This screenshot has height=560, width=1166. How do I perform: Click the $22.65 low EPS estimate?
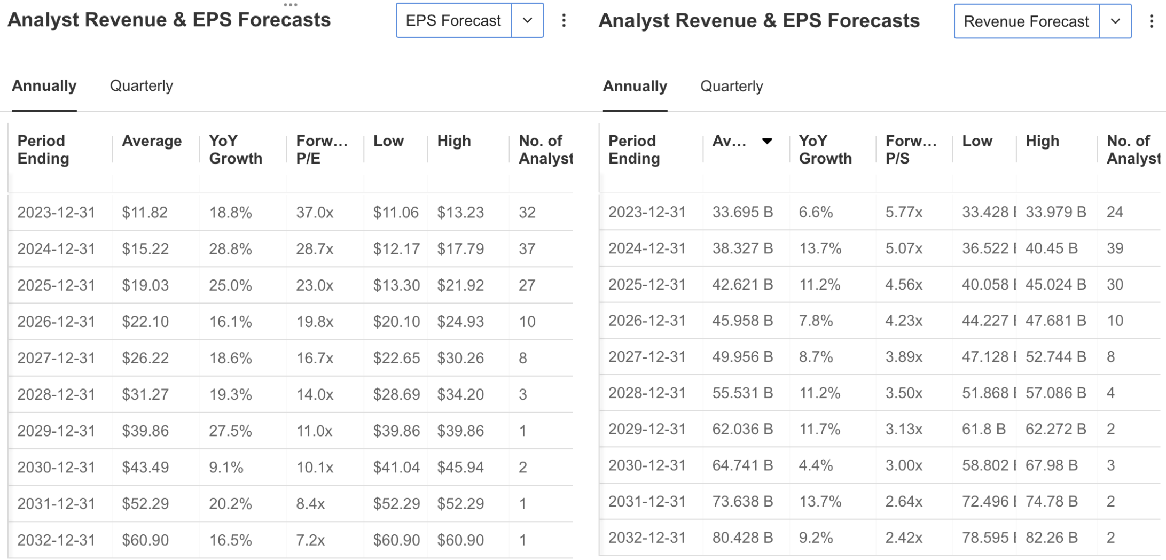(396, 358)
